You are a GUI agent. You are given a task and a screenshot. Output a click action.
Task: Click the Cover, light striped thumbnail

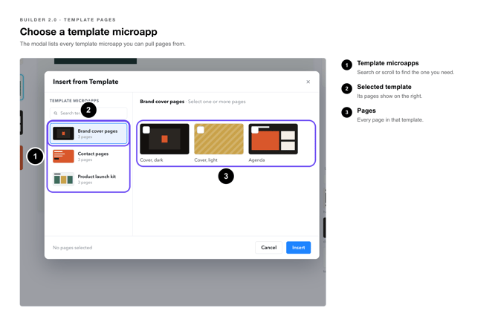(x=219, y=139)
